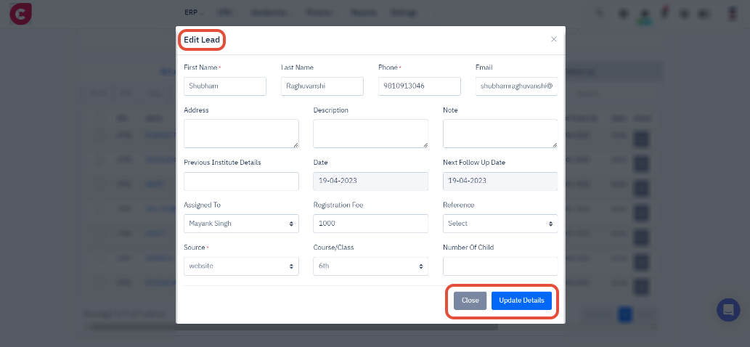The width and height of the screenshot is (750, 347).
Task: Click the Update Details button
Action: [x=521, y=301]
